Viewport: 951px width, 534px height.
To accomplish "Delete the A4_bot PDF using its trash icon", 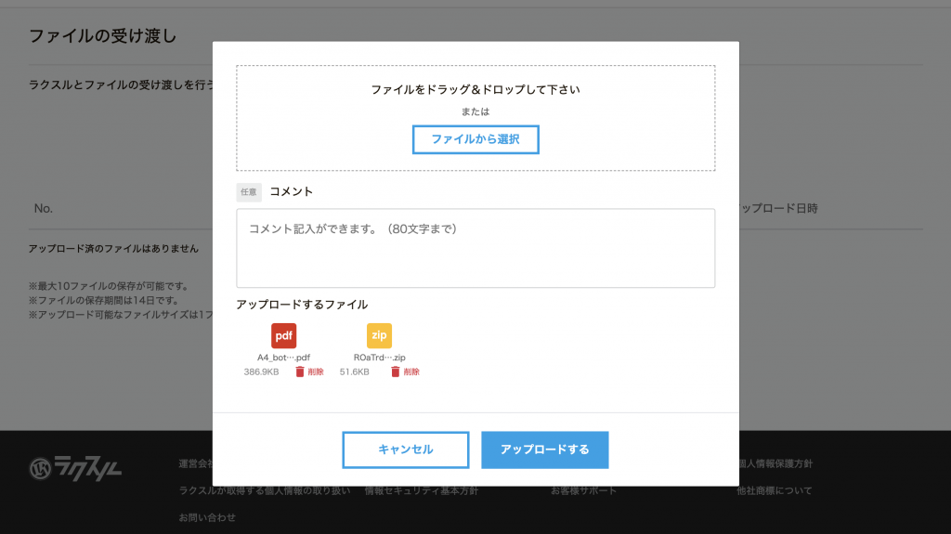I will (x=300, y=371).
